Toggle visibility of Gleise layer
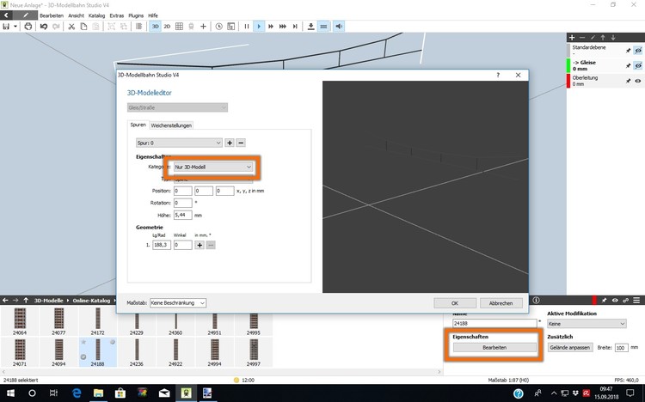The width and height of the screenshot is (645, 402). point(638,66)
